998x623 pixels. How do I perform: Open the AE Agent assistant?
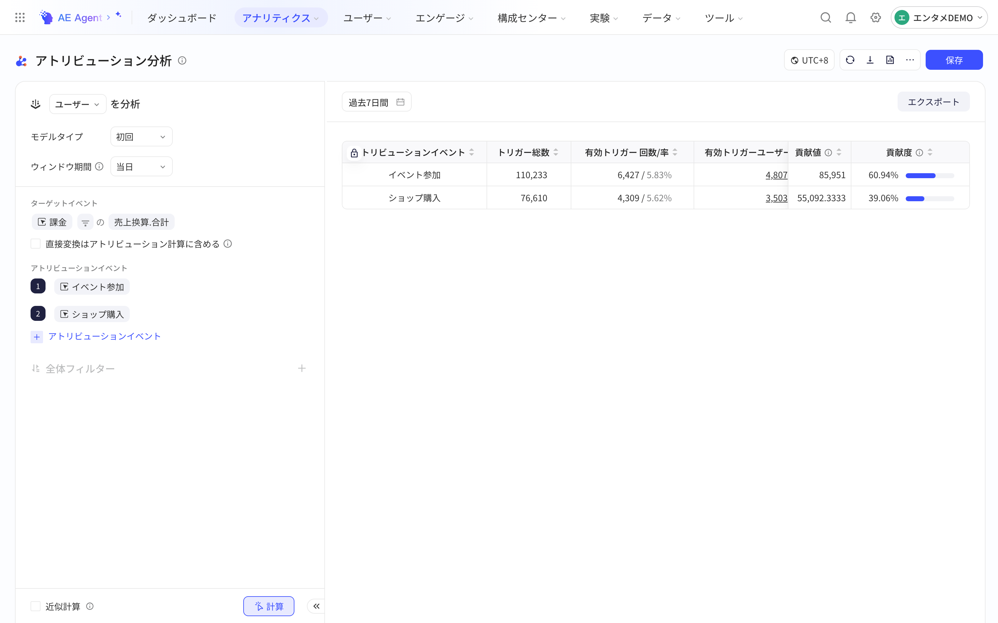[80, 17]
